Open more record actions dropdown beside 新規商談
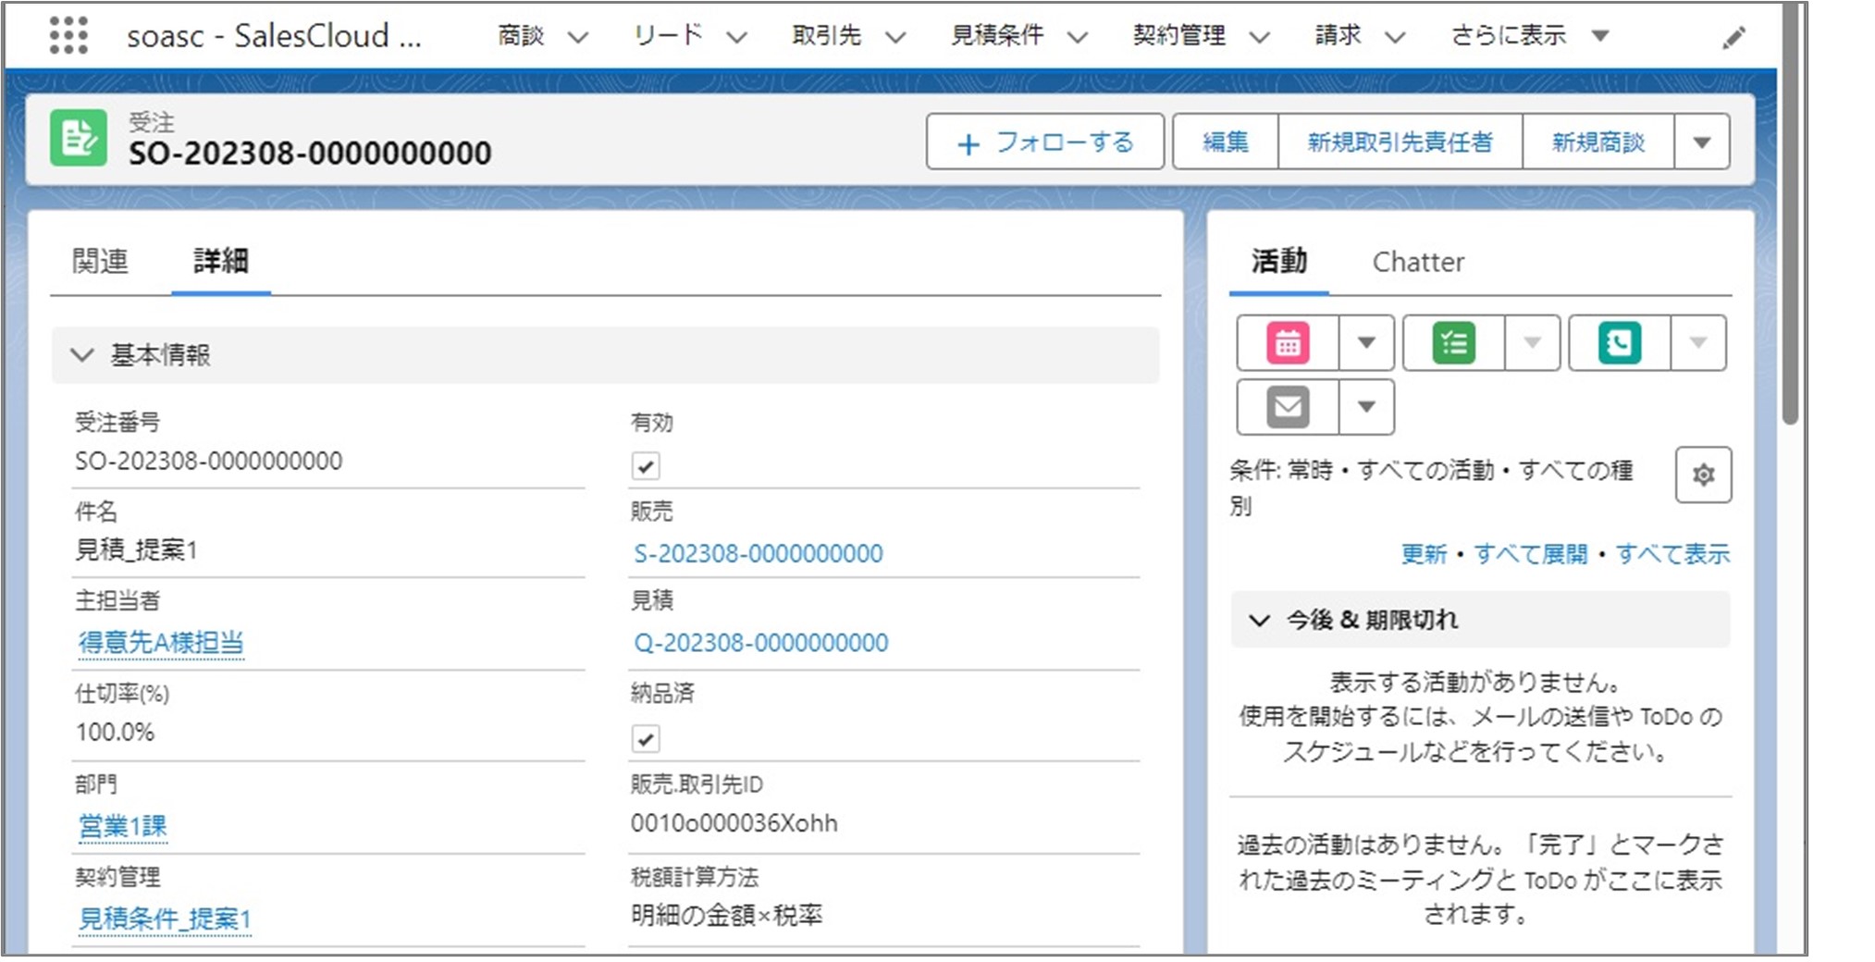1875x962 pixels. (x=1701, y=142)
